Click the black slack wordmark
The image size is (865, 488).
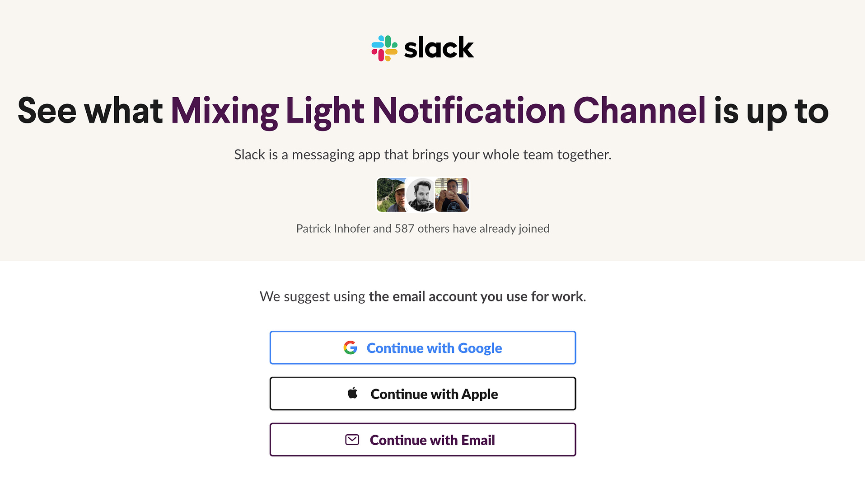tap(439, 47)
